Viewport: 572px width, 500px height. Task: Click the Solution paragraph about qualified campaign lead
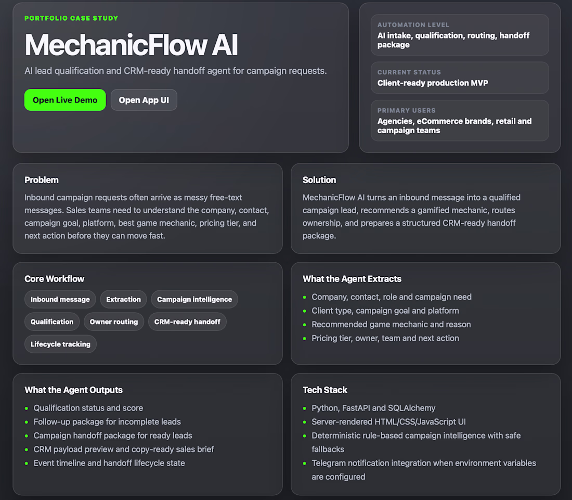tap(411, 216)
